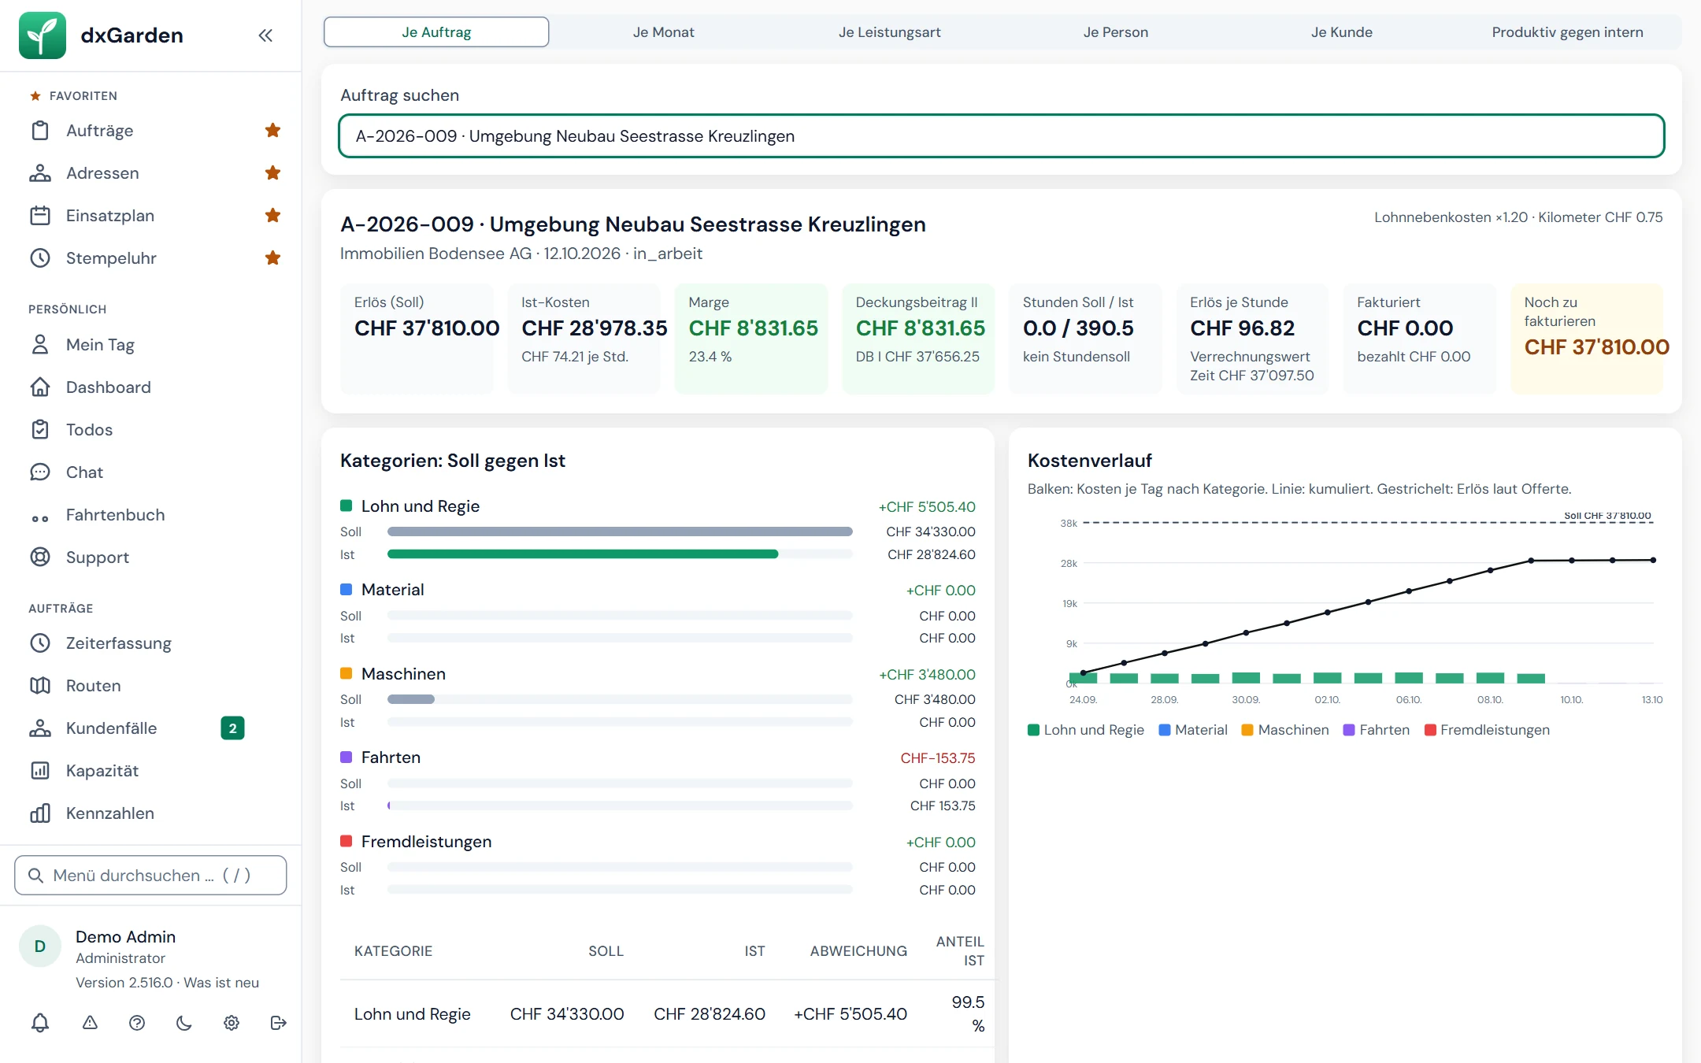The width and height of the screenshot is (1701, 1063).
Task: Open Chat via its speech bubble icon
Action: tap(40, 472)
